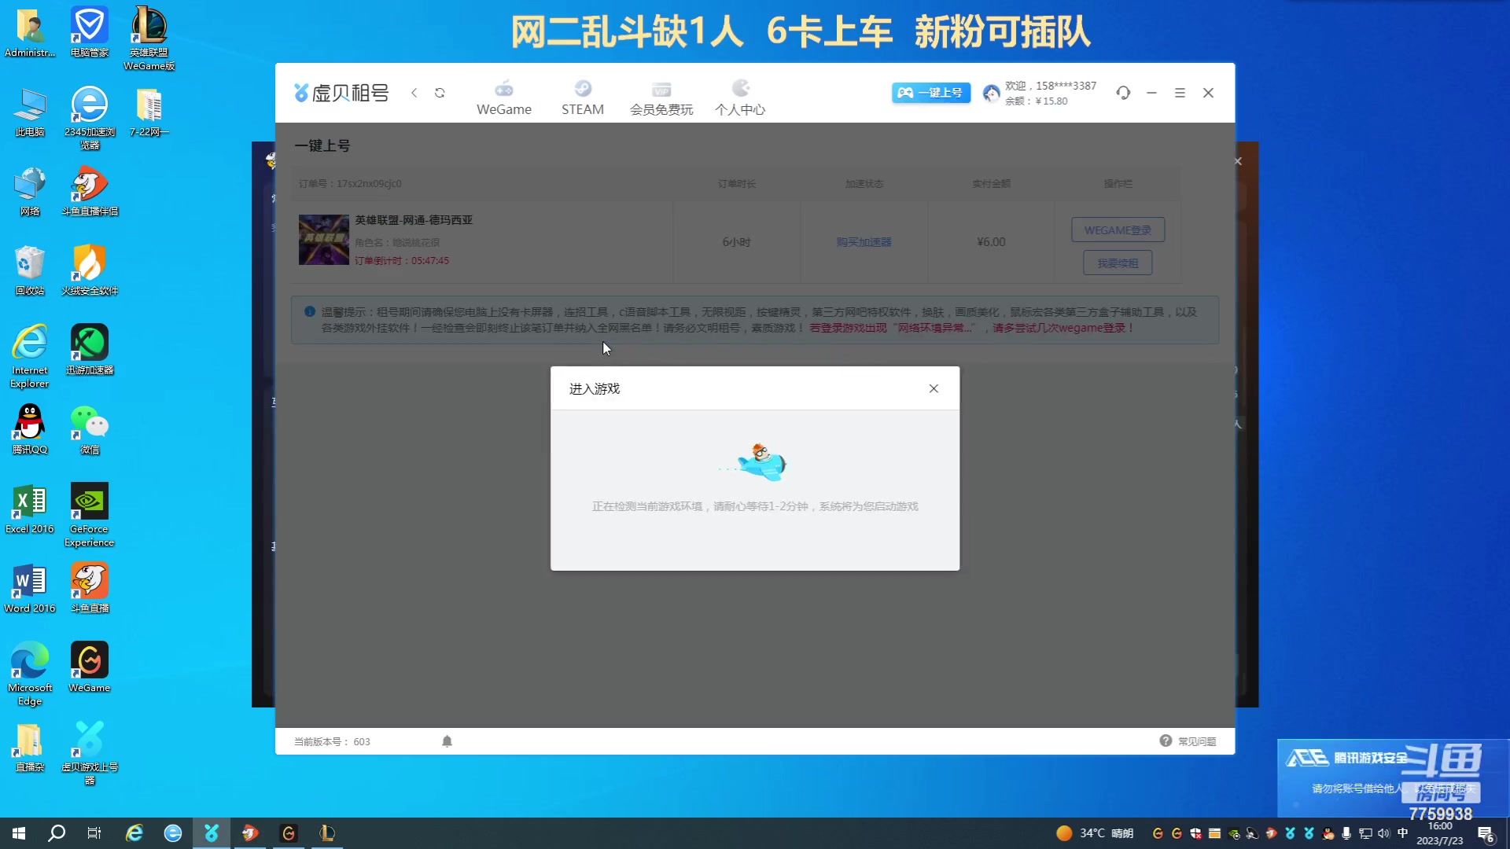Select 斗鱼直播伴侣 desktop icon

coord(90,191)
